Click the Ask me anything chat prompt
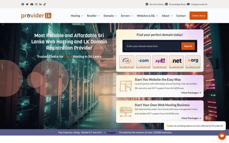Viewport: 229px width, 143px height. [x=195, y=126]
